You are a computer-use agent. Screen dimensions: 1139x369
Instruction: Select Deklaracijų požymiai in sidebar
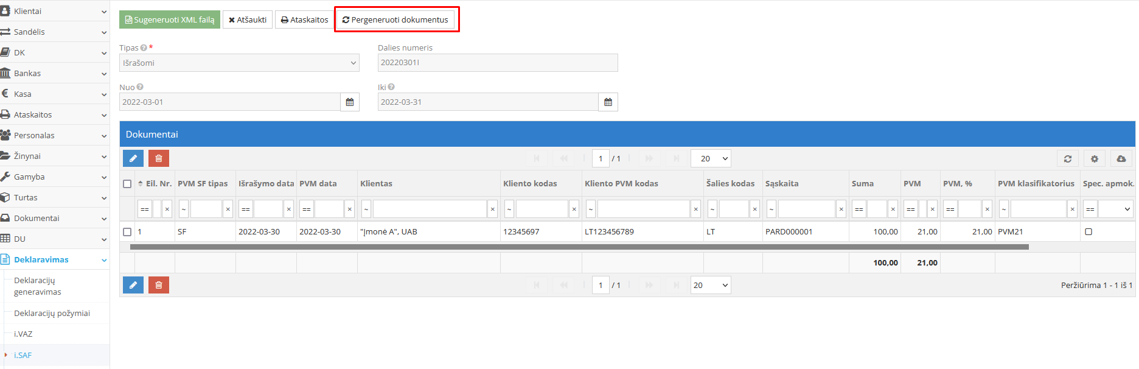pyautogui.click(x=52, y=313)
